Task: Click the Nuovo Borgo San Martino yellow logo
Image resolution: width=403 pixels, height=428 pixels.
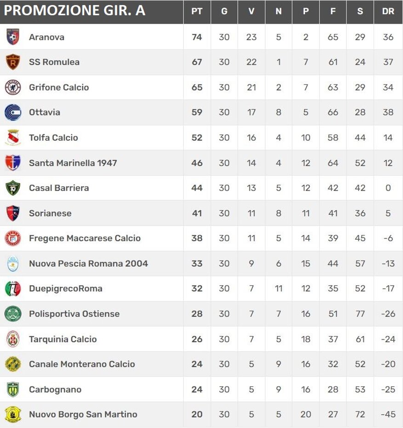Action: [13, 415]
